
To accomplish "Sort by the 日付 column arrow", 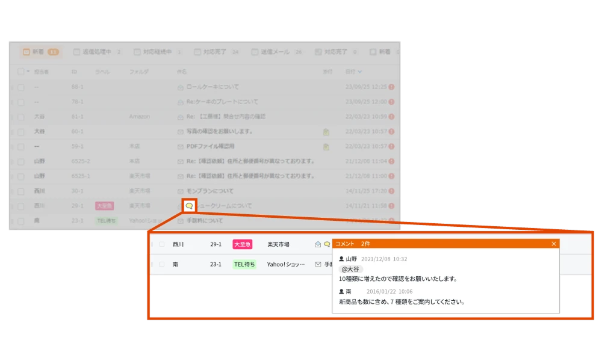I will coord(360,72).
